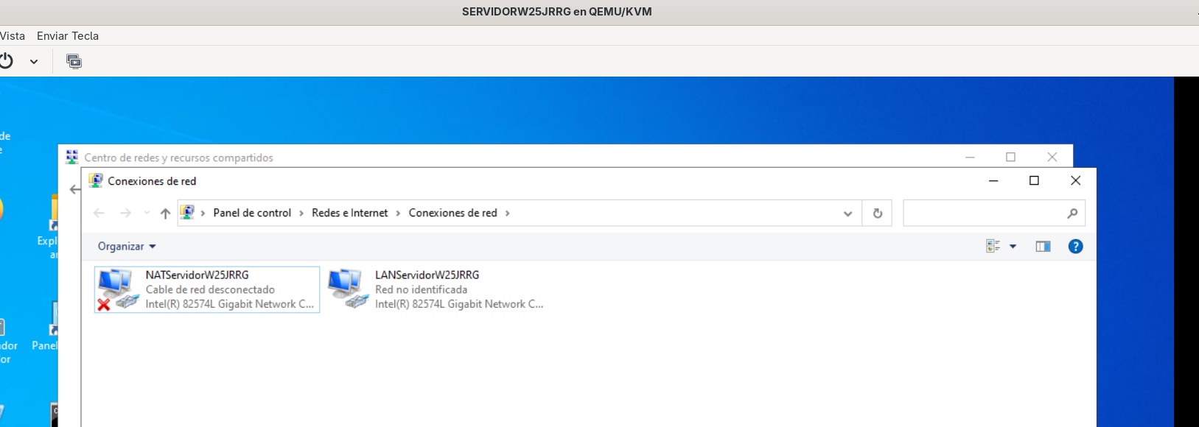Click the address bar location icon
This screenshot has width=1199, height=427.
(188, 212)
